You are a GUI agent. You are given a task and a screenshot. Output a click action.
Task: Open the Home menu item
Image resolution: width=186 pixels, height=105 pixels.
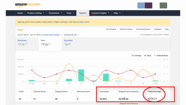tap(20, 13)
